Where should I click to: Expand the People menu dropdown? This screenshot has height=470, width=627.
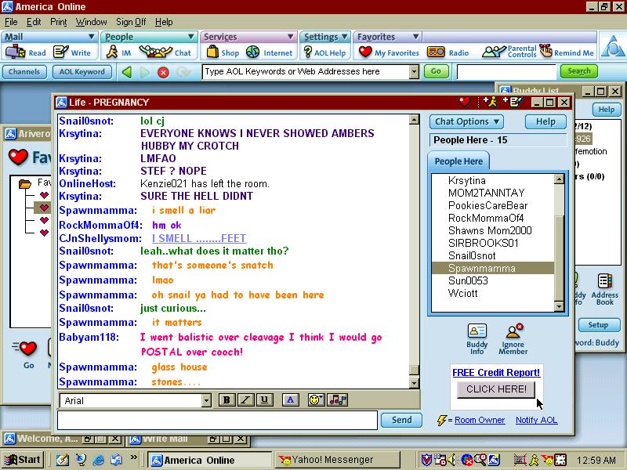(x=191, y=37)
